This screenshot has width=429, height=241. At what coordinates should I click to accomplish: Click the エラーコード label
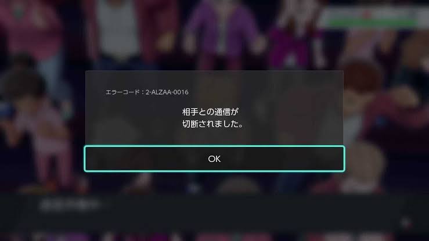[x=122, y=92]
